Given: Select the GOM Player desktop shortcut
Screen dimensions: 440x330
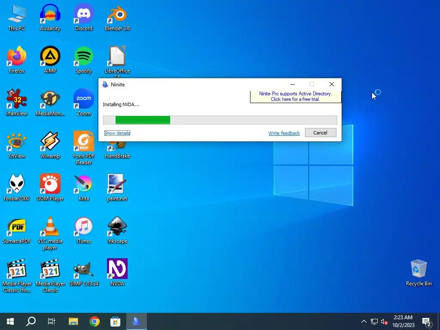Looking at the screenshot, I should pyautogui.click(x=50, y=187).
